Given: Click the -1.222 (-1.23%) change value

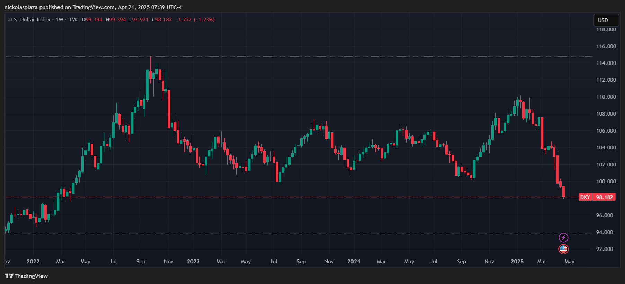Looking at the screenshot, I should tap(195, 20).
